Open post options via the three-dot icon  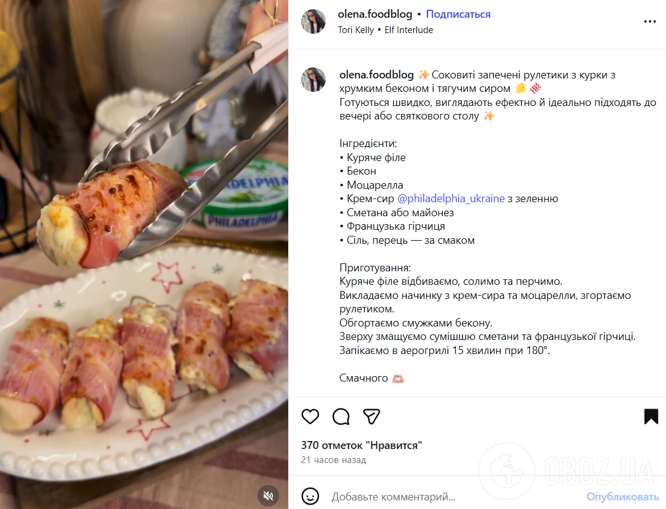tap(649, 21)
